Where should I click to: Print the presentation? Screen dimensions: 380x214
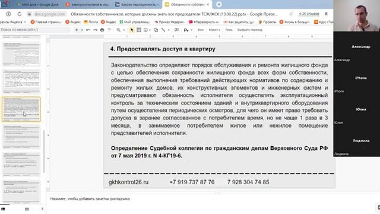(102, 30)
